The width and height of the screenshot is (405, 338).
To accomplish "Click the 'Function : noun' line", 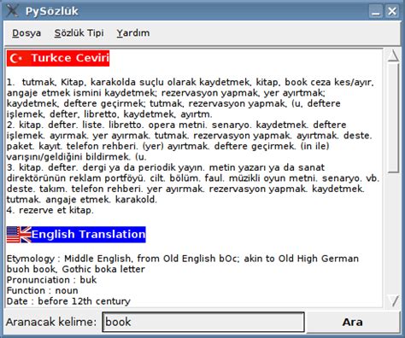I will coord(42,290).
